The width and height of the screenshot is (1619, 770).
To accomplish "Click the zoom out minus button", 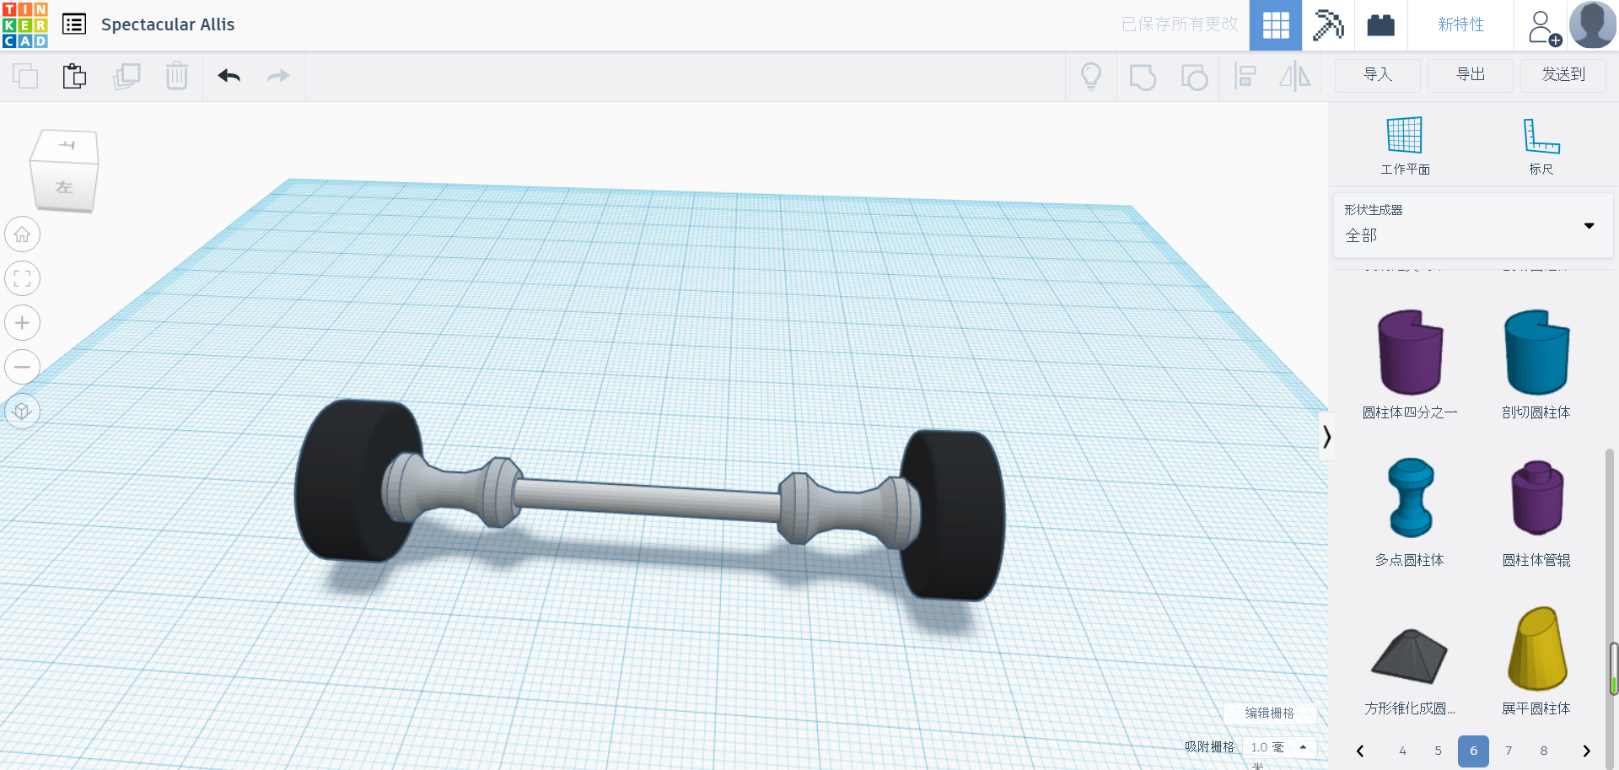I will pos(22,367).
